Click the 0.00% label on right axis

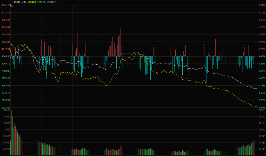click(261, 56)
